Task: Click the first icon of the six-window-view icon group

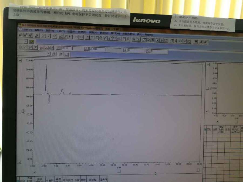Action: click(144, 40)
